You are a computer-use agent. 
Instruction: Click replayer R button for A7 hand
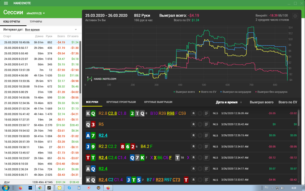pyautogui.click(x=193, y=135)
